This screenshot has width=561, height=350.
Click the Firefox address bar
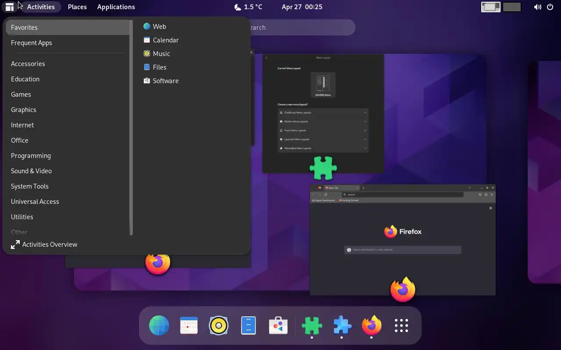[x=402, y=195]
